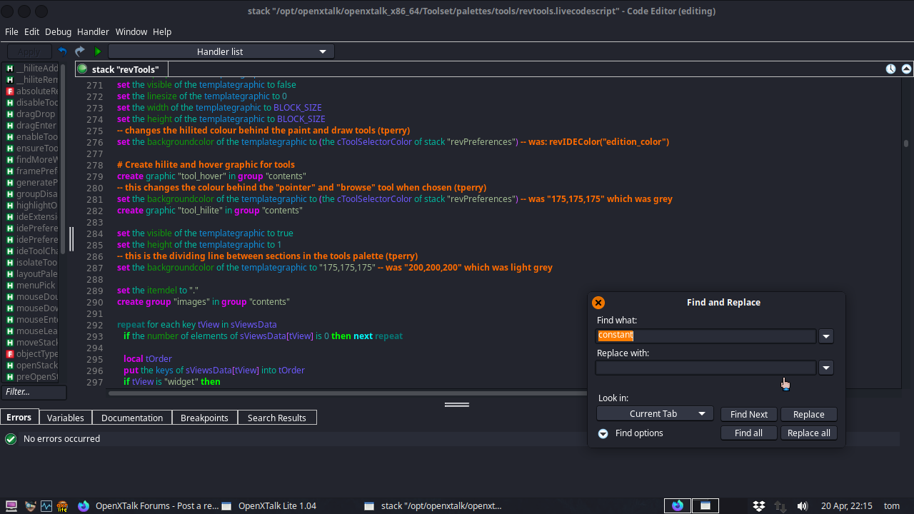
Task: Switch to the Variables tab
Action: click(x=66, y=418)
